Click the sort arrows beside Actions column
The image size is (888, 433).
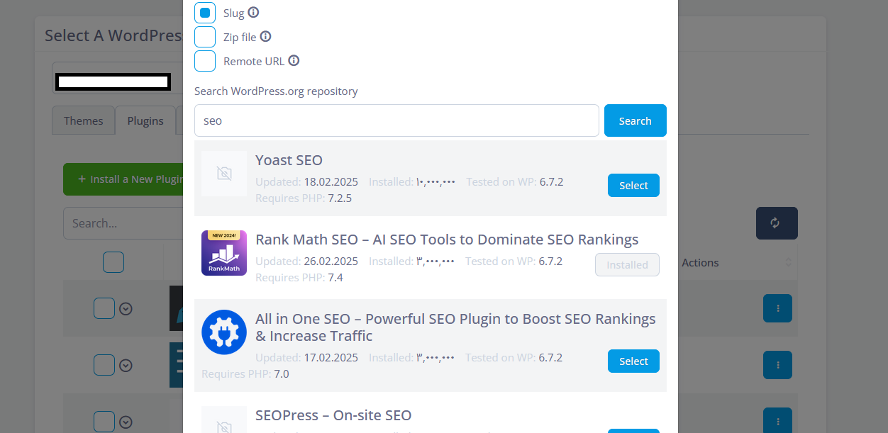point(788,263)
